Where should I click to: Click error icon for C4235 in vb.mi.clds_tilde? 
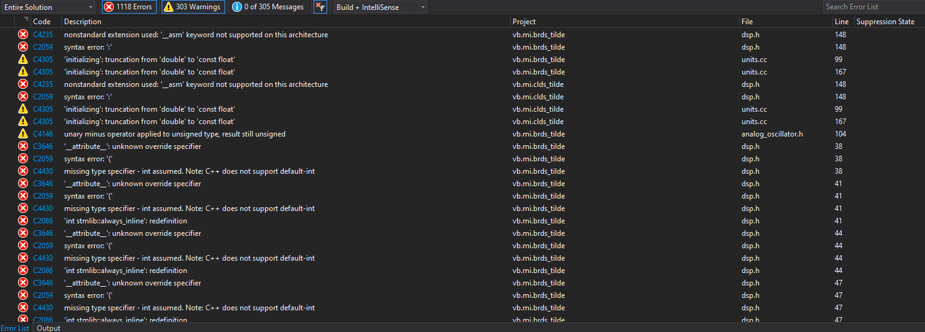pos(23,84)
